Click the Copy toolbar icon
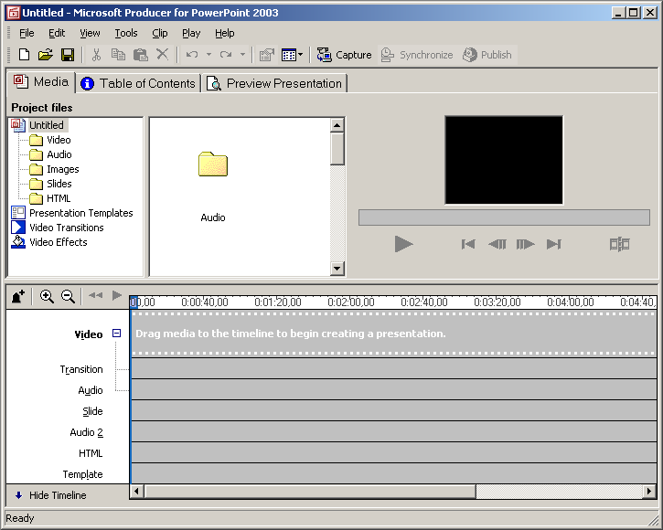 click(x=118, y=55)
